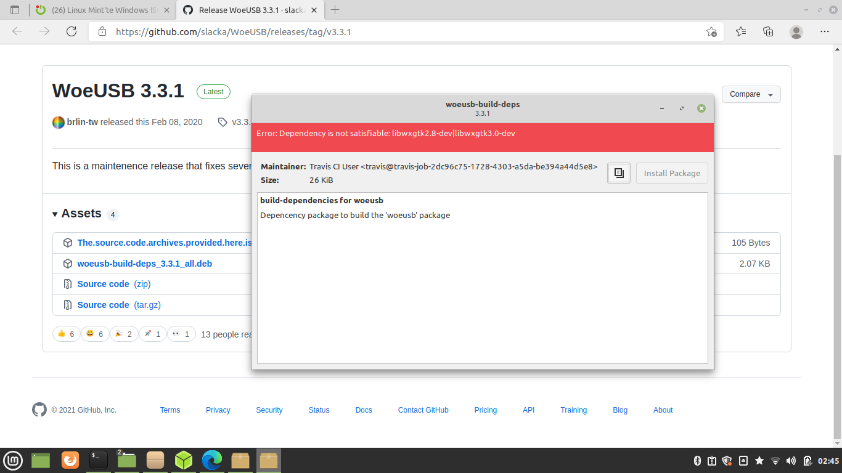Toggle the rocket reaction
This screenshot has height=473, width=842.
tap(152, 334)
